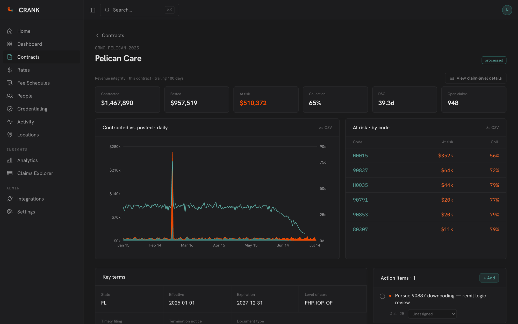Click the search magnifier icon
Viewport: 518px width, 324px height.
point(107,10)
